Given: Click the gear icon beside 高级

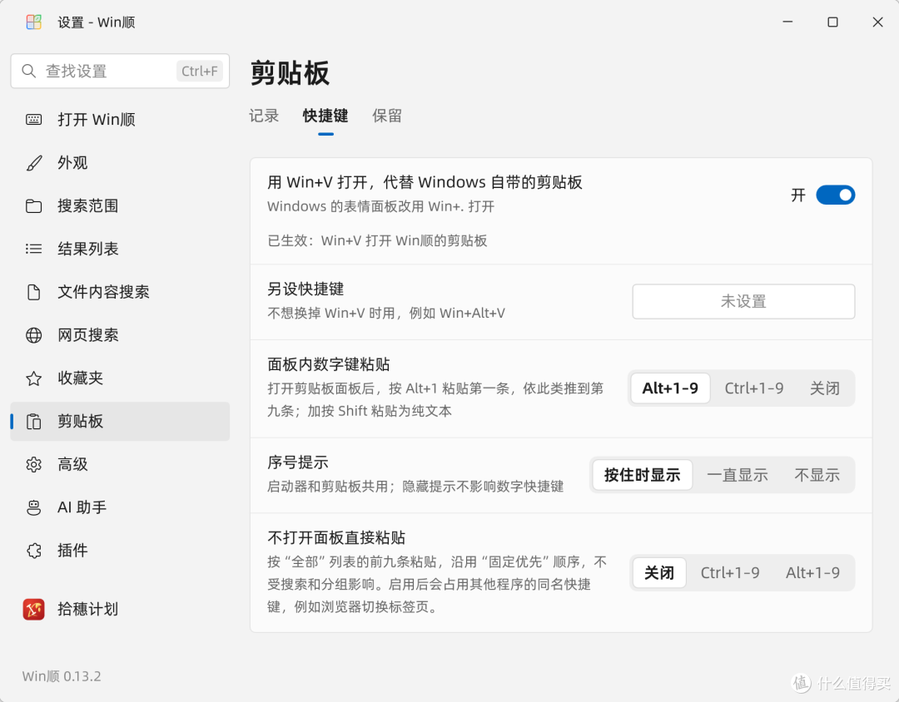Looking at the screenshot, I should [34, 464].
